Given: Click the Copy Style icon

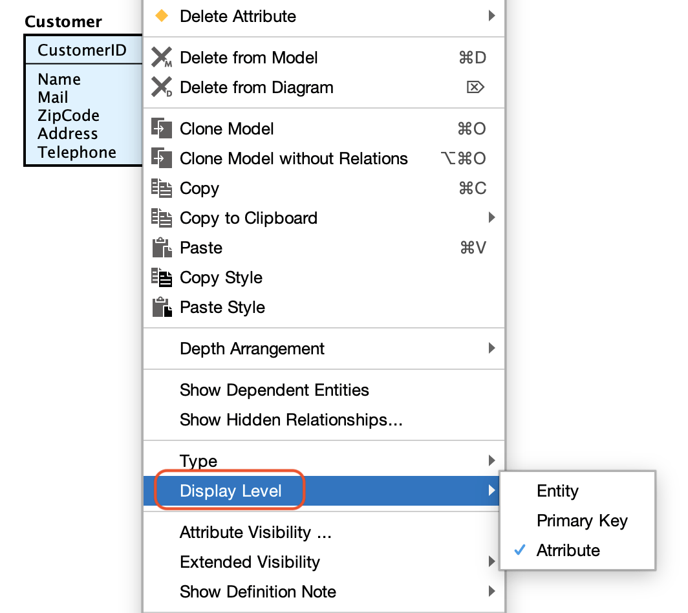Looking at the screenshot, I should [162, 277].
